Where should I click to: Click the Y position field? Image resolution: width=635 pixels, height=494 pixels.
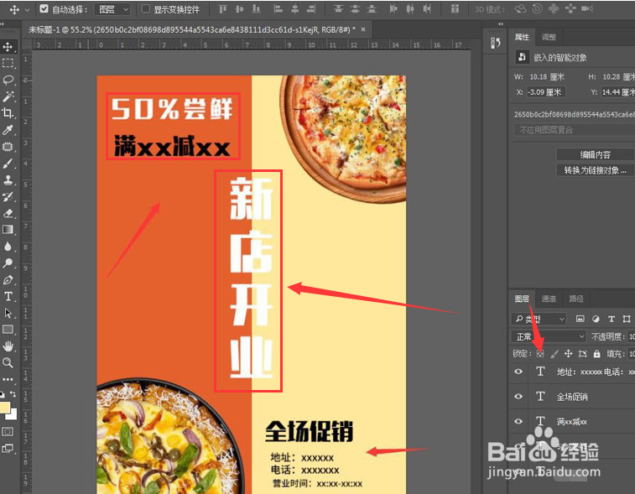point(617,92)
